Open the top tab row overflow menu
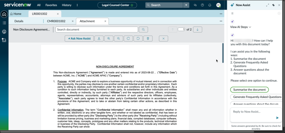The image size is (285, 133). pos(221,14)
